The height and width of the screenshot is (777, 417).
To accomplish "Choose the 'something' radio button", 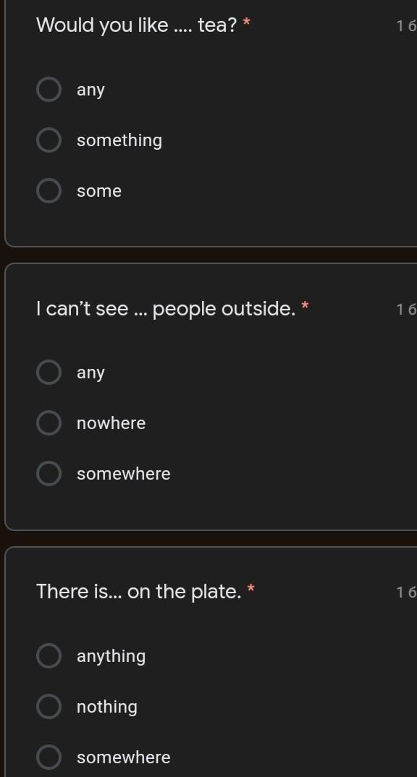I will (49, 140).
